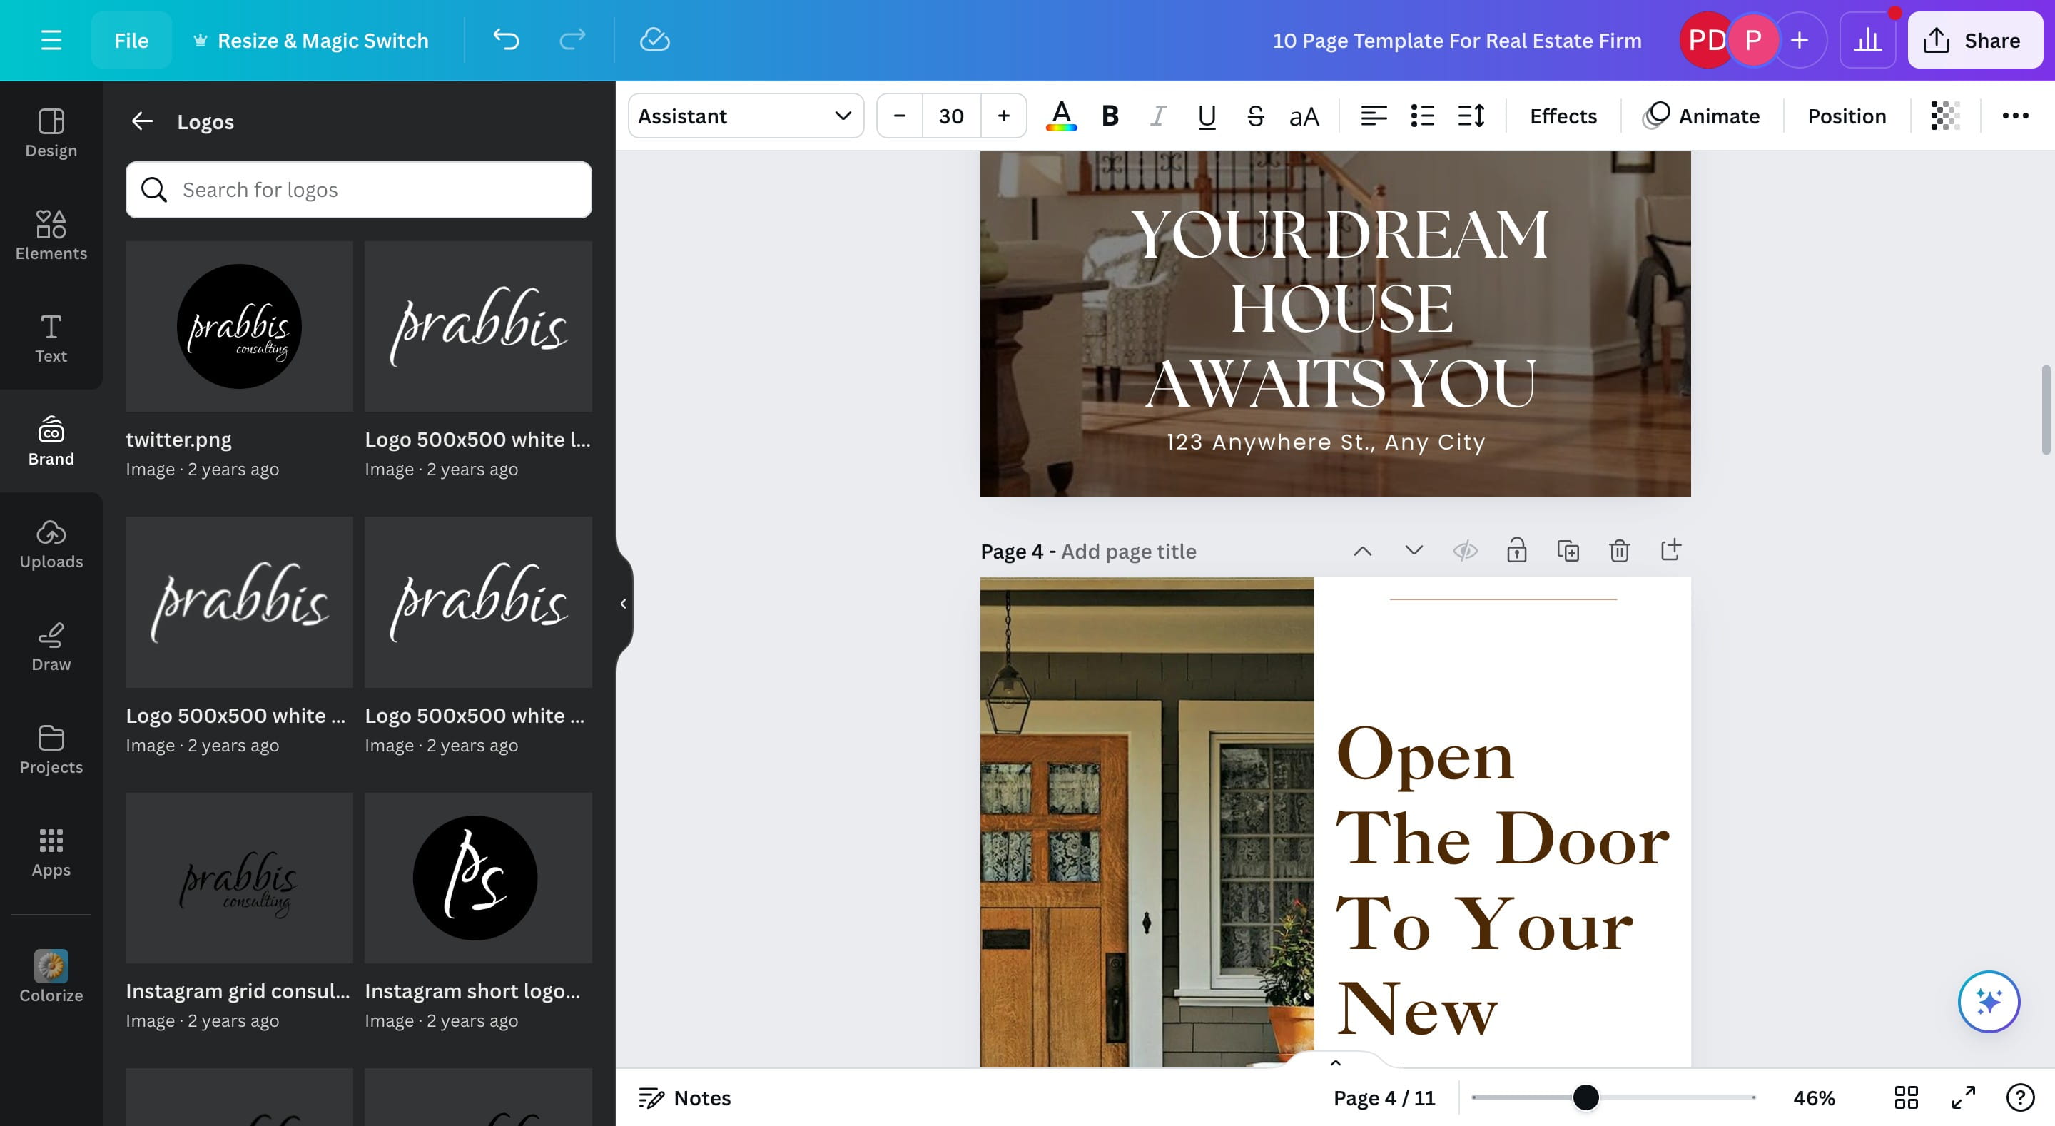The height and width of the screenshot is (1126, 2055).
Task: Enter fullscreen present mode
Action: pyautogui.click(x=1963, y=1098)
